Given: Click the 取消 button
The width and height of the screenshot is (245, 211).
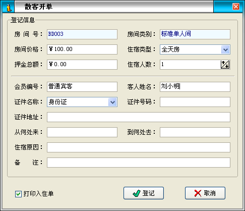Looking at the screenshot, I should click(205, 193).
